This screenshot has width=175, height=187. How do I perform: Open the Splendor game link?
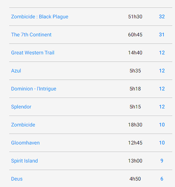21,107
